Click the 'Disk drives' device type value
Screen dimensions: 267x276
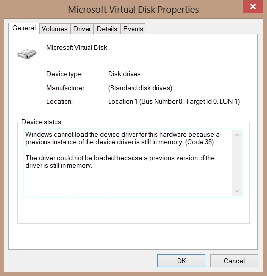[x=124, y=74]
